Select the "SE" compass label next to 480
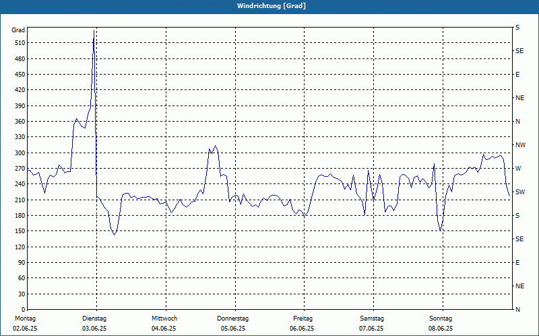 point(519,51)
